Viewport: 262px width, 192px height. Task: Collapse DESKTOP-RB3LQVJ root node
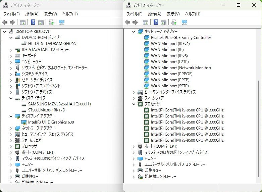coord(4,32)
